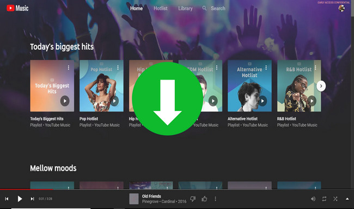
Task: Open the Old Friends album art thumbnail
Action: tap(134, 199)
